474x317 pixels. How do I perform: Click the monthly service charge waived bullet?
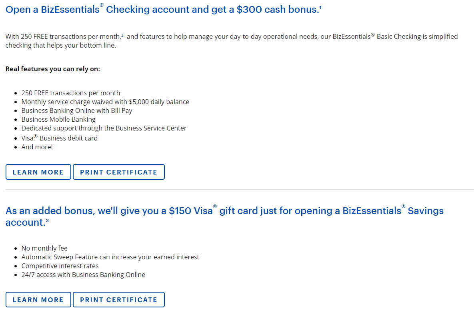click(105, 102)
